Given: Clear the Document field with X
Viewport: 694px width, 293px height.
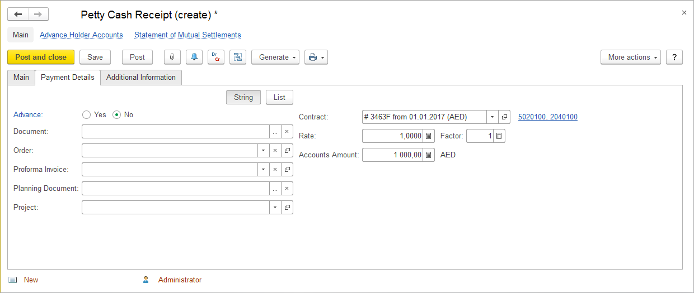Looking at the screenshot, I should 287,132.
